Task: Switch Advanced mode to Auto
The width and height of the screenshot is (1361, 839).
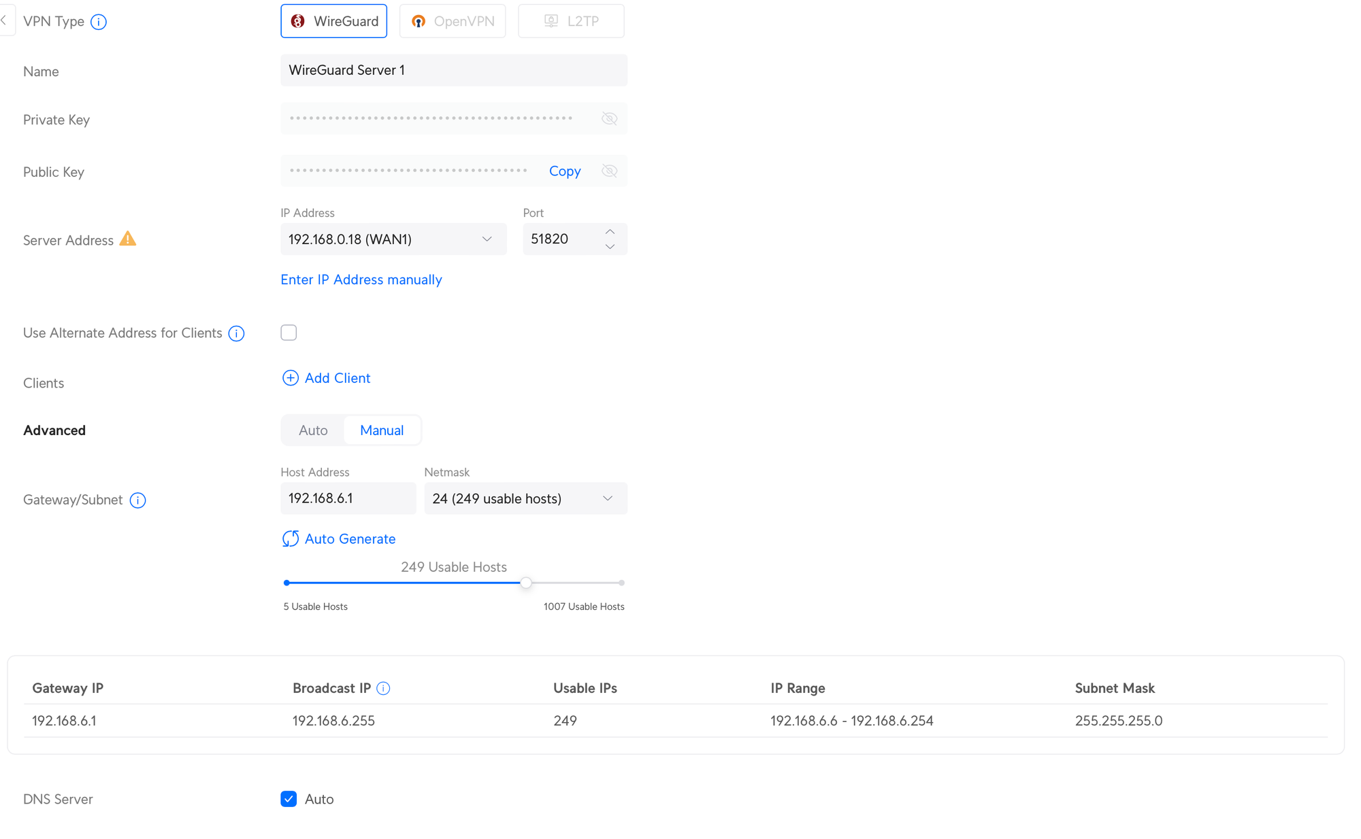Action: pyautogui.click(x=313, y=430)
